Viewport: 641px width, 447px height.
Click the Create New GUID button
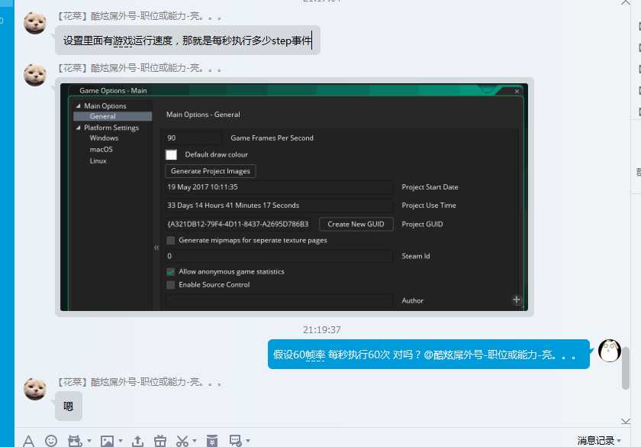[356, 225]
